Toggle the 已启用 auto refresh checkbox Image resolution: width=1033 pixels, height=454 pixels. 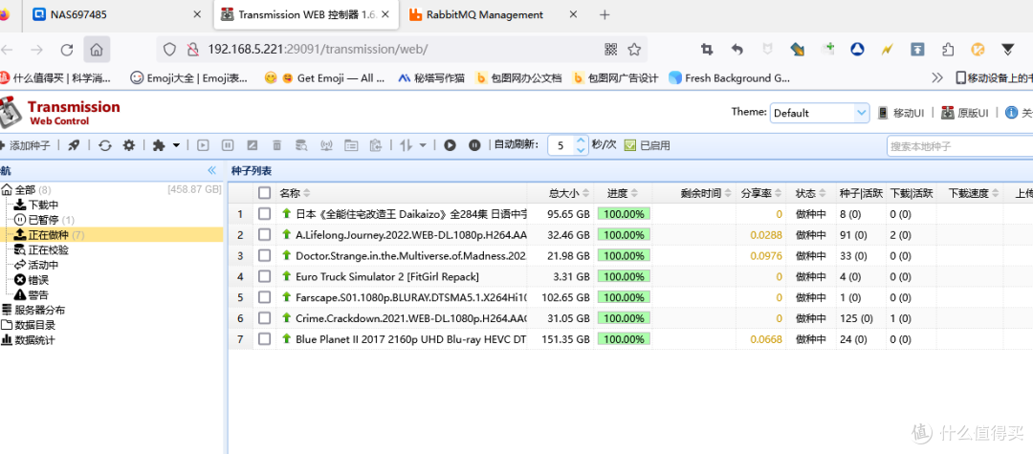629,145
